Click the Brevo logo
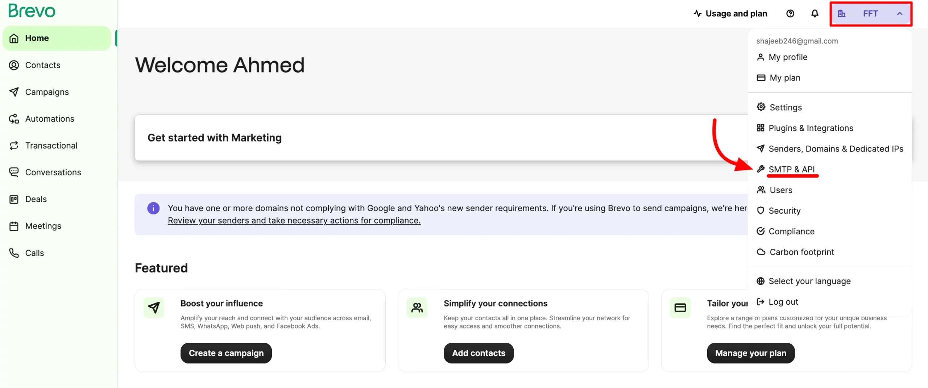 [32, 11]
